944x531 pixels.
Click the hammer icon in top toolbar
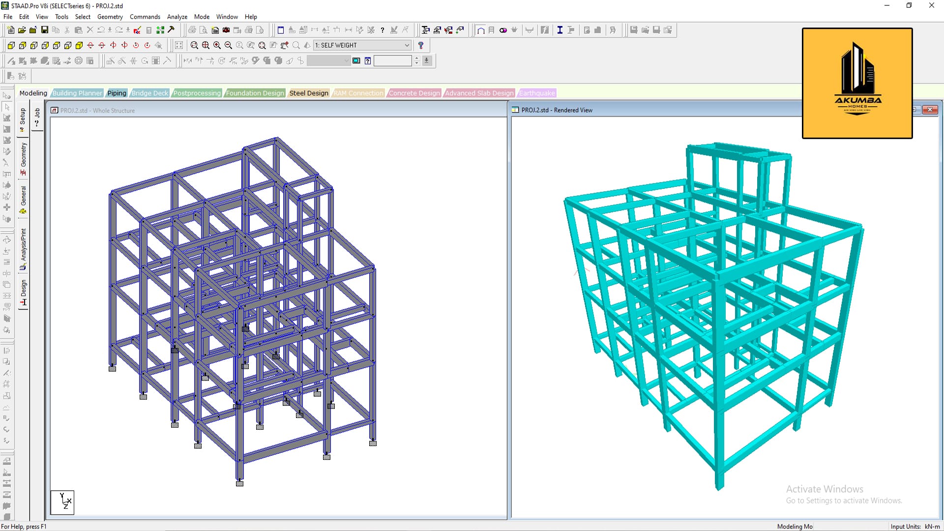(x=171, y=30)
